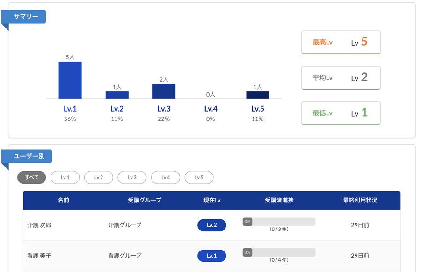Click the 最終利用状況 column header
The height and width of the screenshot is (272, 421).
pyautogui.click(x=360, y=200)
